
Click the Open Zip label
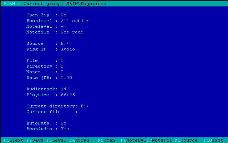pos(38,15)
